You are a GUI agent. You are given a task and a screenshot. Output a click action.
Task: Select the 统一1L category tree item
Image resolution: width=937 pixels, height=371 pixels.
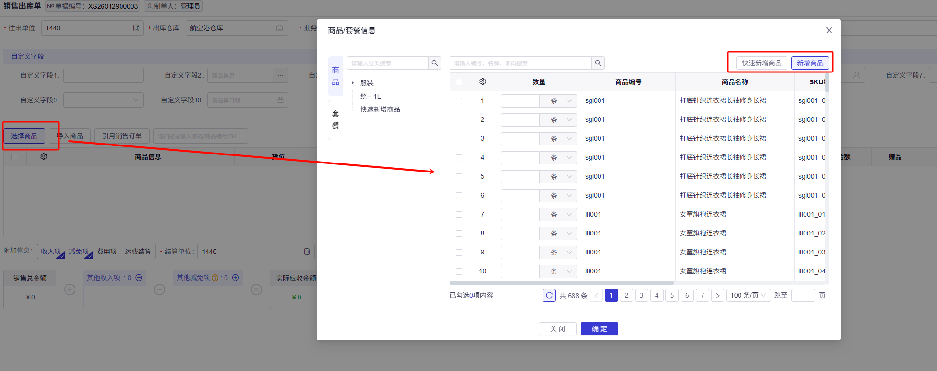(371, 96)
